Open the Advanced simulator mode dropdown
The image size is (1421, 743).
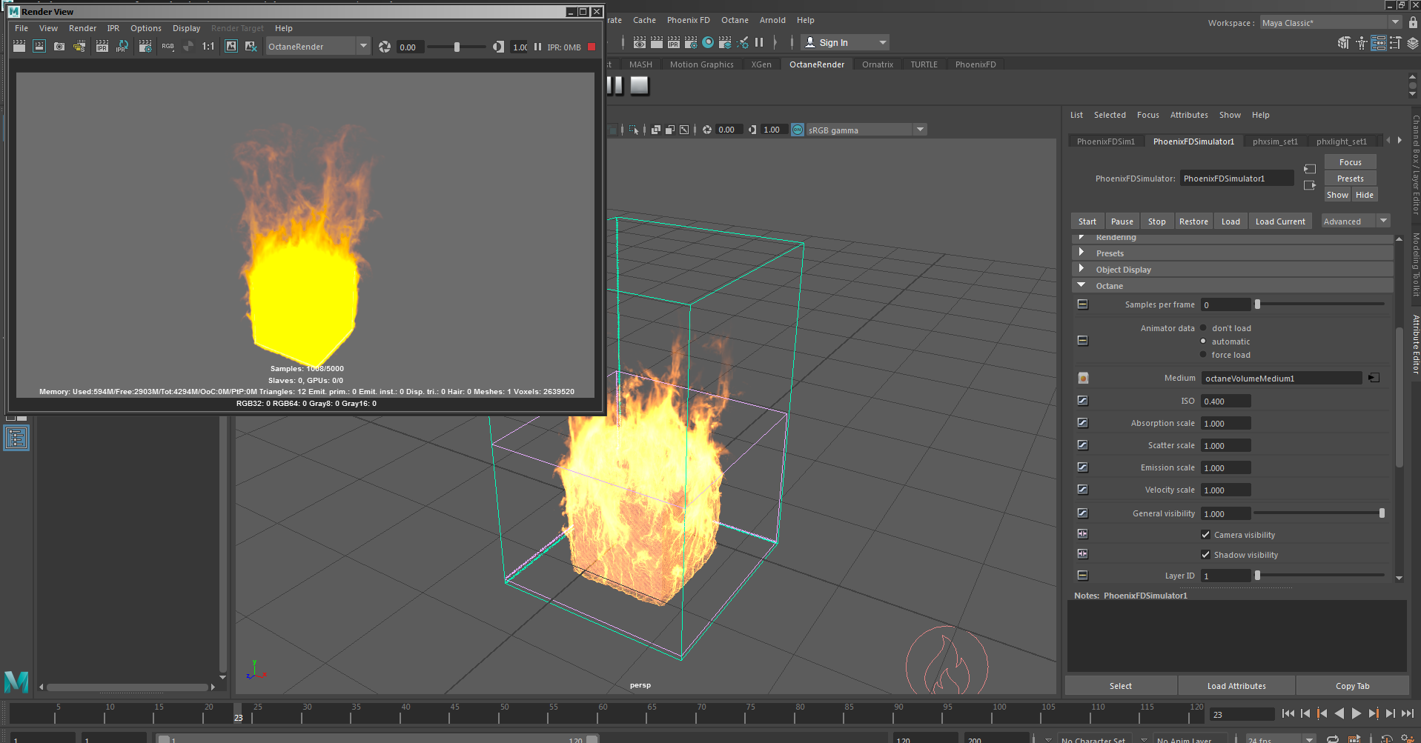[1355, 221]
